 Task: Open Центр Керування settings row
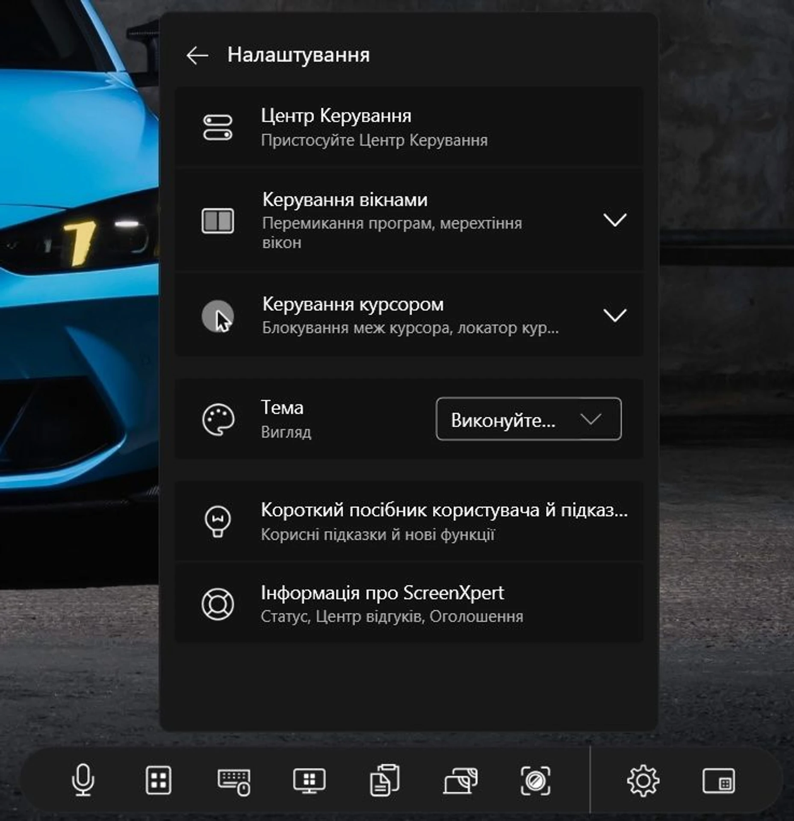[409, 127]
